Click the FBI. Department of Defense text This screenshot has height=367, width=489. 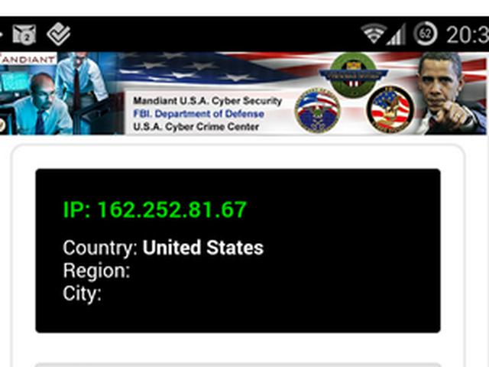(x=199, y=114)
